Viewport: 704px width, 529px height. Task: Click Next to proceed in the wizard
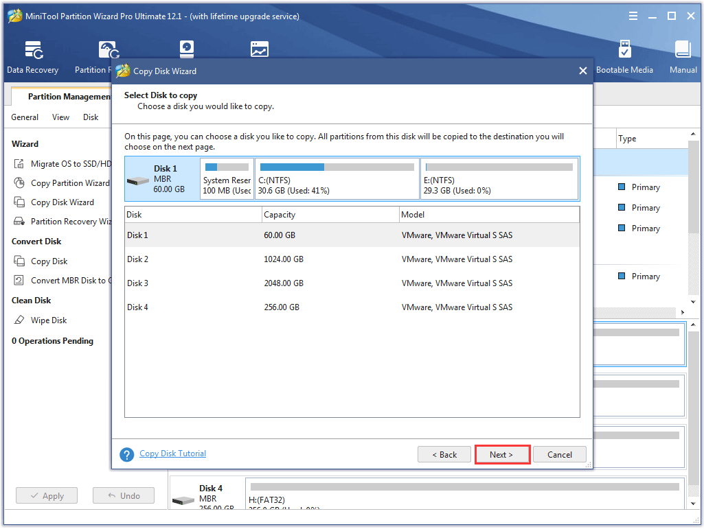tap(502, 454)
